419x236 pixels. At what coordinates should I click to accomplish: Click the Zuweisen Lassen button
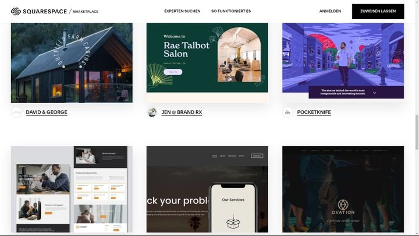pyautogui.click(x=378, y=12)
